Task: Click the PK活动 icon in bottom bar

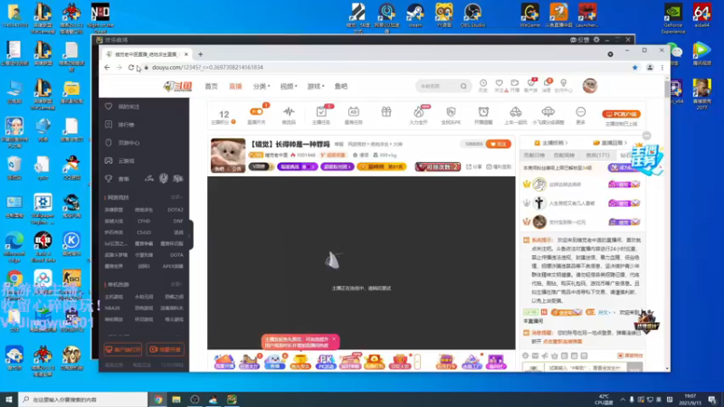Action: pyautogui.click(x=325, y=361)
